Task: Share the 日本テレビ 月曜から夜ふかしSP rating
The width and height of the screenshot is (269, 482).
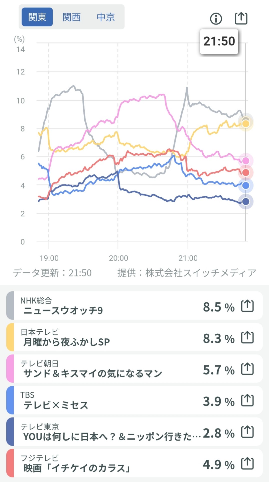Action: pyautogui.click(x=247, y=337)
